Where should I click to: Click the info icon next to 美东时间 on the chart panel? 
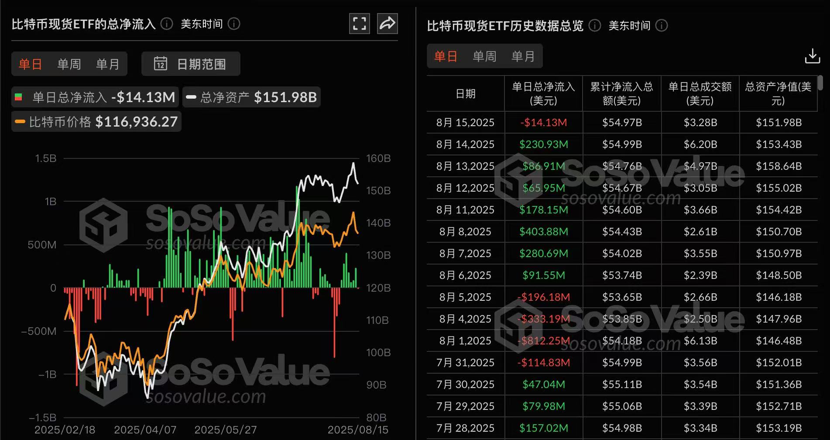point(234,24)
